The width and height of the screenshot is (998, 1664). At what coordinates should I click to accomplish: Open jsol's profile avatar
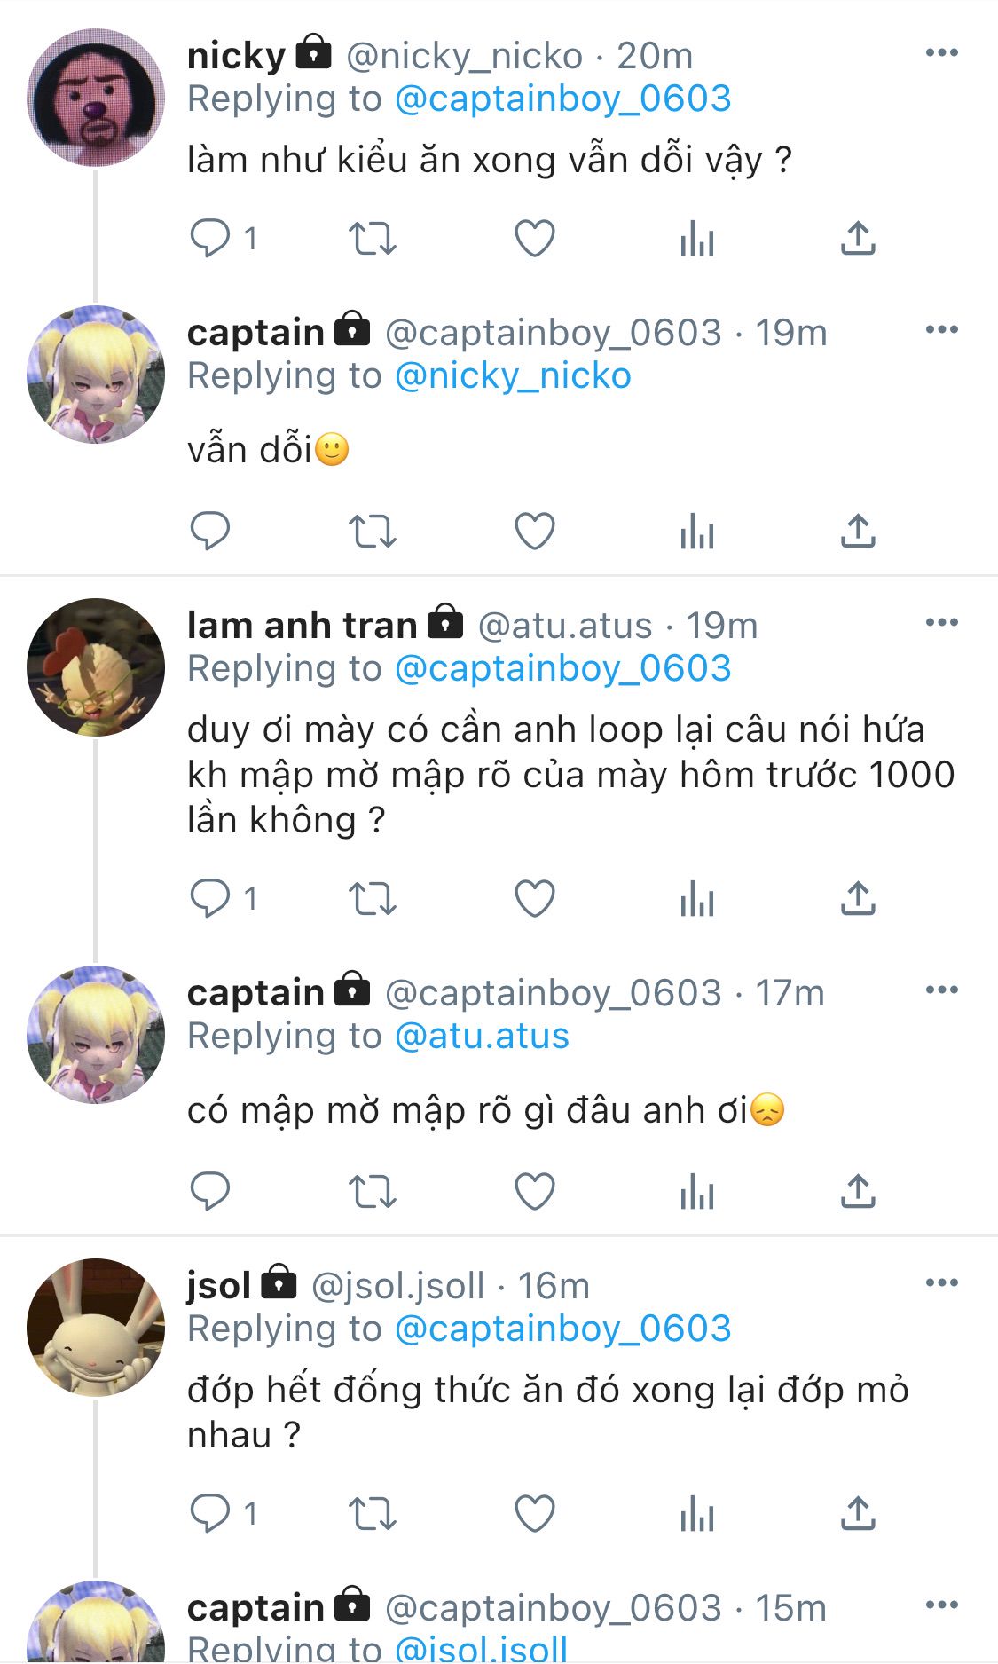96,1328
